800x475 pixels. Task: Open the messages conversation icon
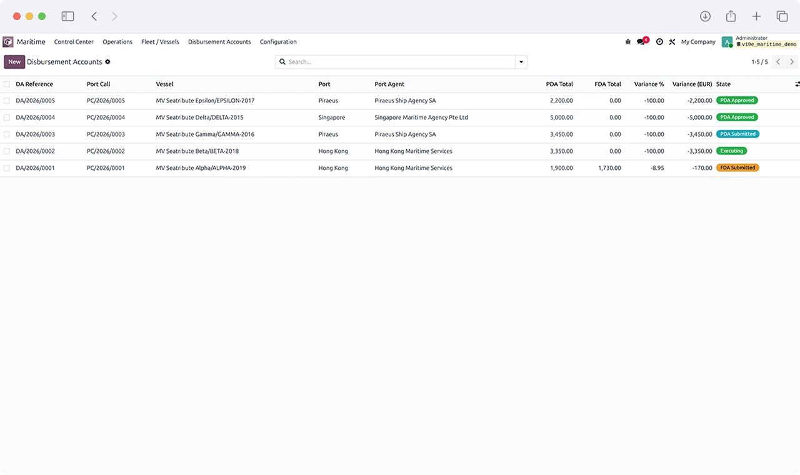(x=642, y=41)
